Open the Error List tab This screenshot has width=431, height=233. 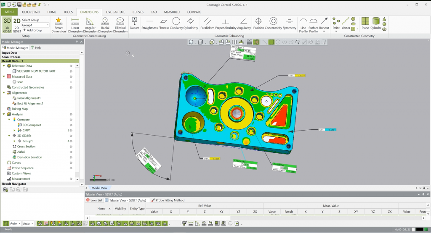(94, 200)
